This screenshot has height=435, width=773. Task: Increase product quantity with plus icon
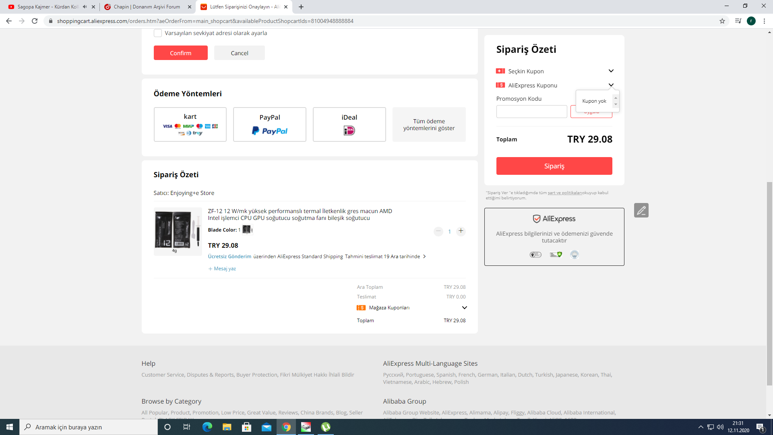[461, 231]
